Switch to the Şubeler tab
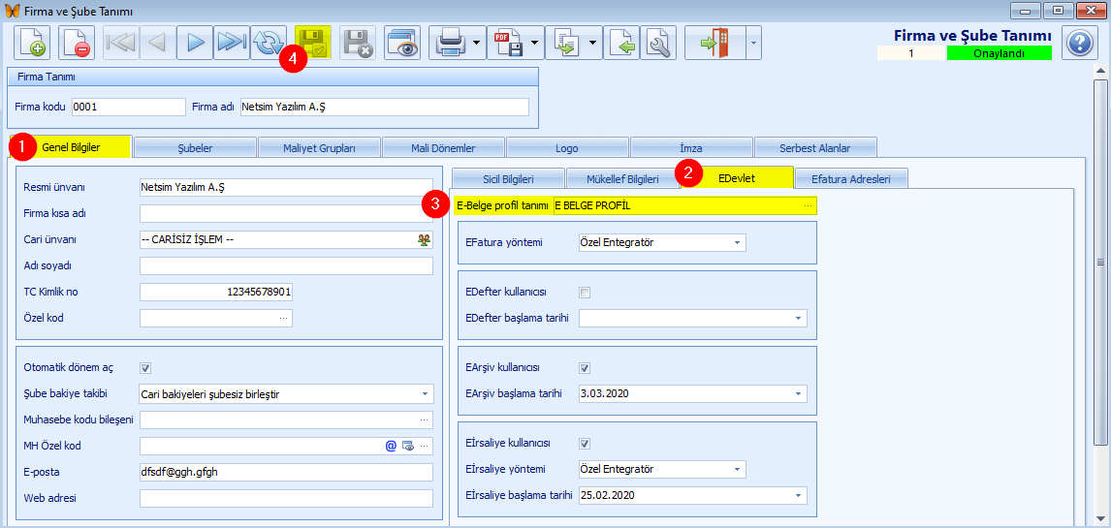Image resolution: width=1111 pixels, height=528 pixels. [195, 148]
